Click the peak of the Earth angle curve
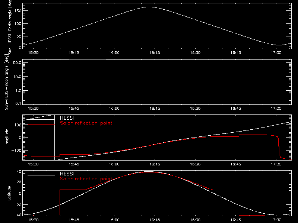298x223 pixels. (x=149, y=7)
